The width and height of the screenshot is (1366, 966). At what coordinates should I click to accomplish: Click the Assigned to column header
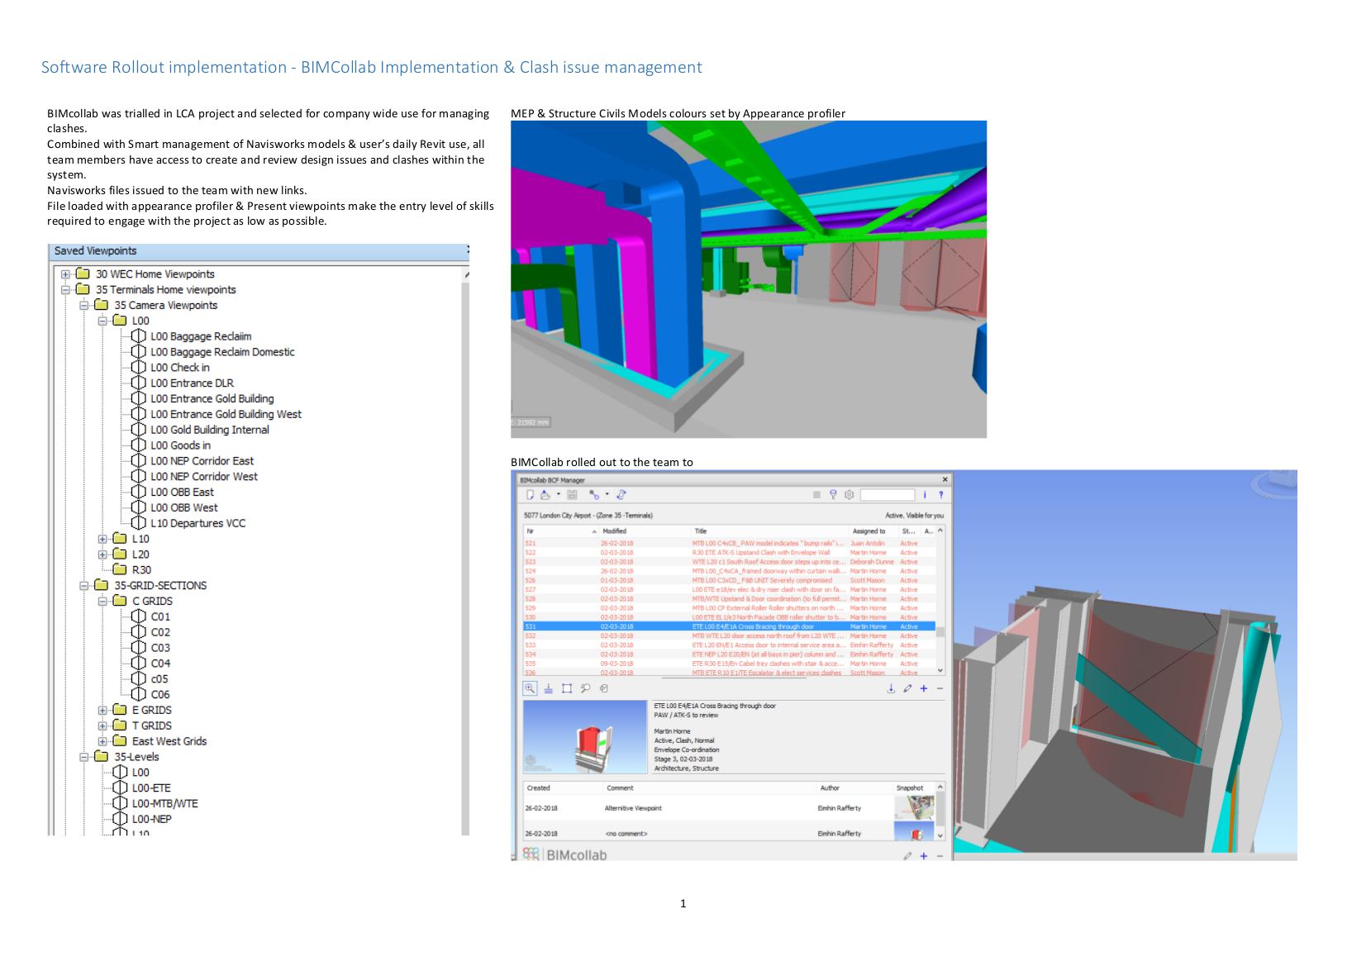[869, 531]
